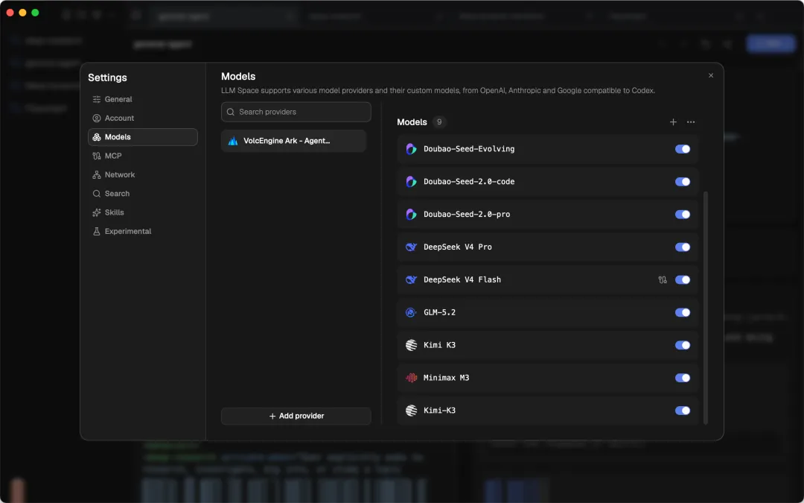This screenshot has width=804, height=503.
Task: Add a new model with plus icon
Action: pos(673,122)
